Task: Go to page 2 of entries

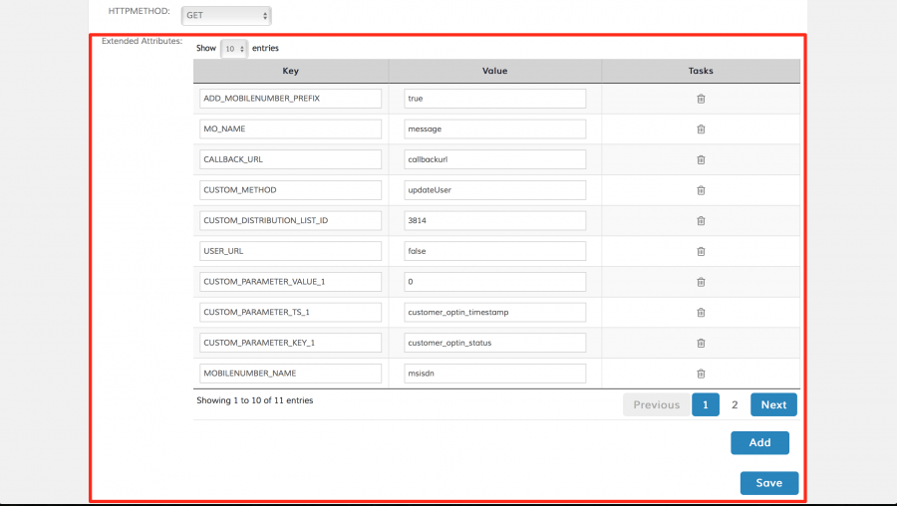Action: pyautogui.click(x=735, y=404)
